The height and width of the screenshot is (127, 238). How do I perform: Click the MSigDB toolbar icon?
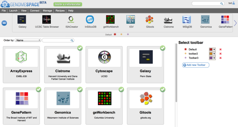tap(187, 20)
